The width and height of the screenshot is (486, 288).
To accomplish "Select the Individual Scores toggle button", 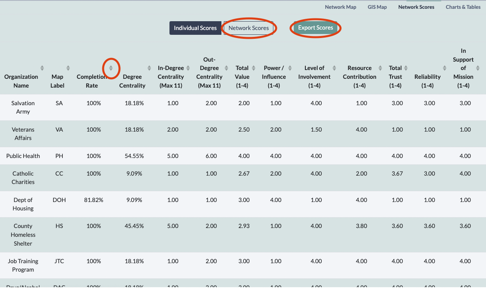I will [x=195, y=28].
